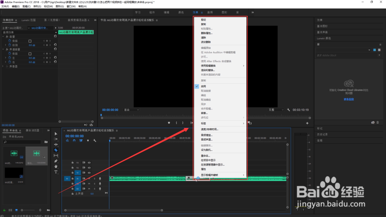
Task: Toggle animation stopwatch for 左
Action: click(x=10, y=58)
